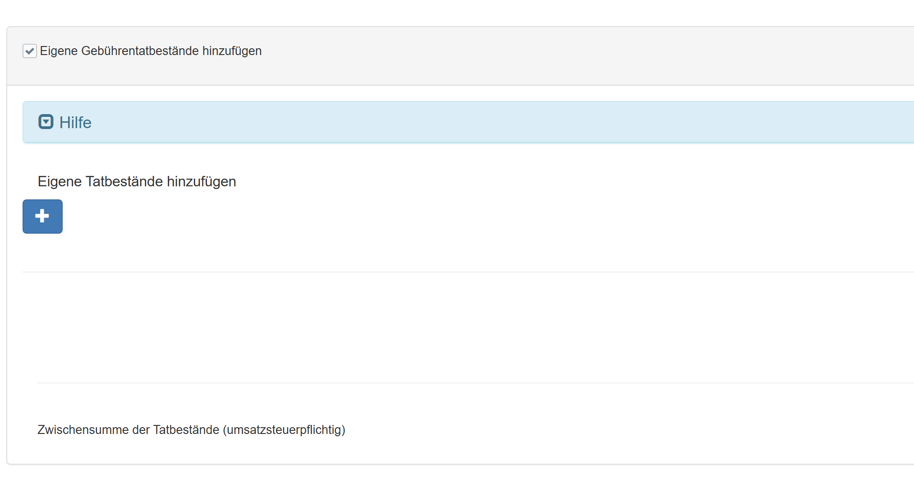Click the empty area of the Hilfe bar

pyautogui.click(x=496, y=123)
